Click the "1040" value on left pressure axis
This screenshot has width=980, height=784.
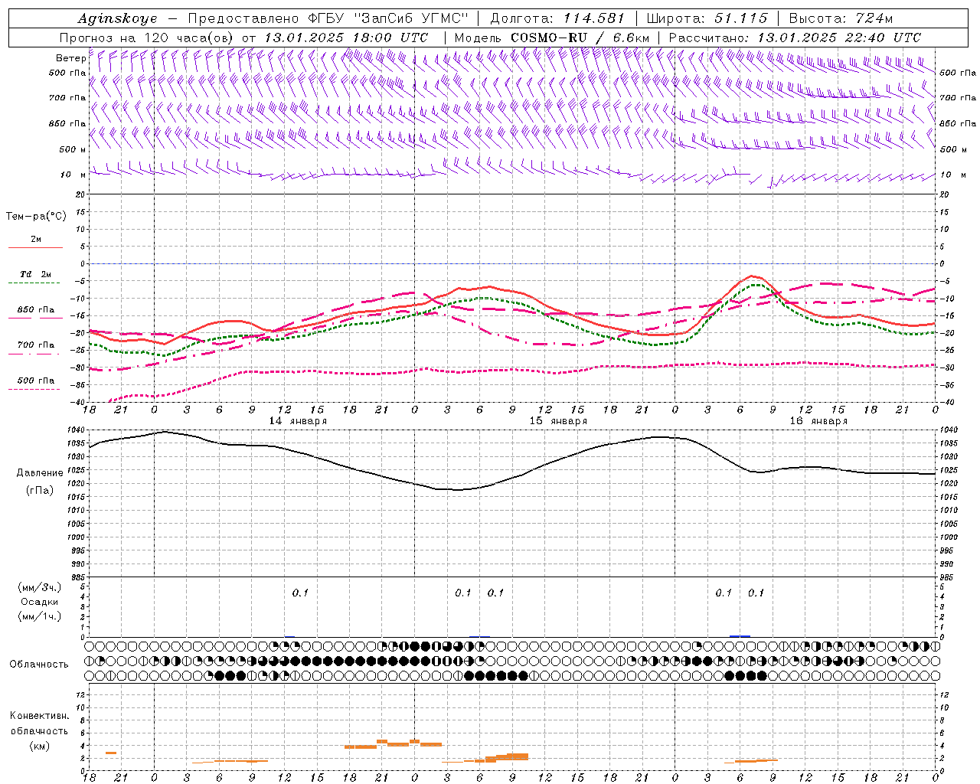click(x=77, y=430)
